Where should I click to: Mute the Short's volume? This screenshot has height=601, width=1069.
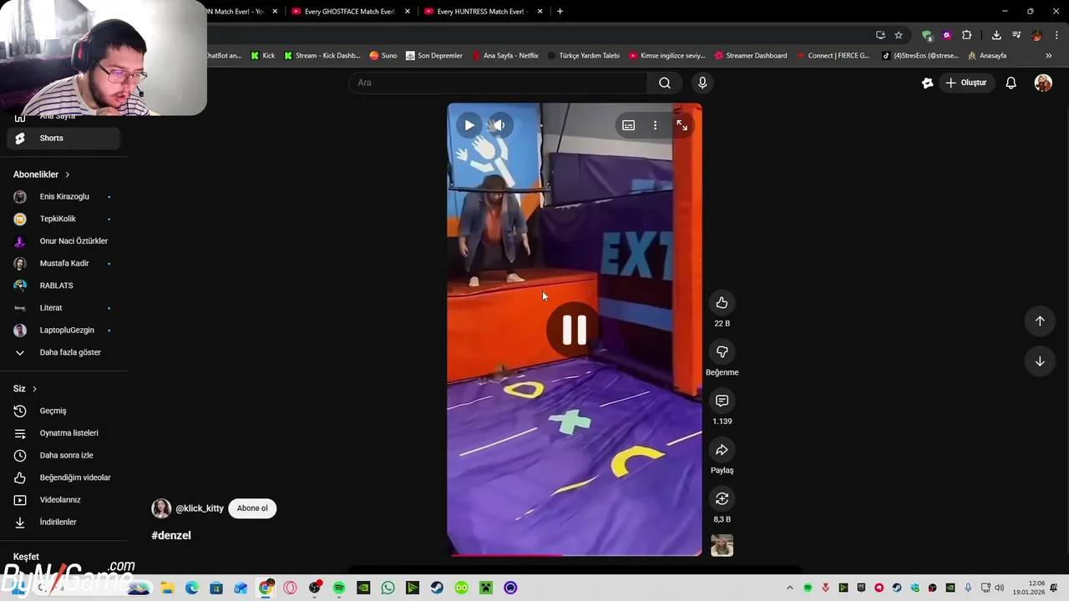tap(499, 125)
